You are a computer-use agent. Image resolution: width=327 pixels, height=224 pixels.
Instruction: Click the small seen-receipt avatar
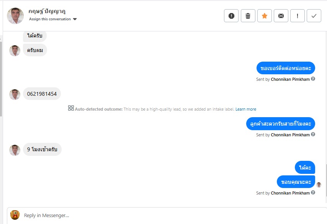[319, 185]
